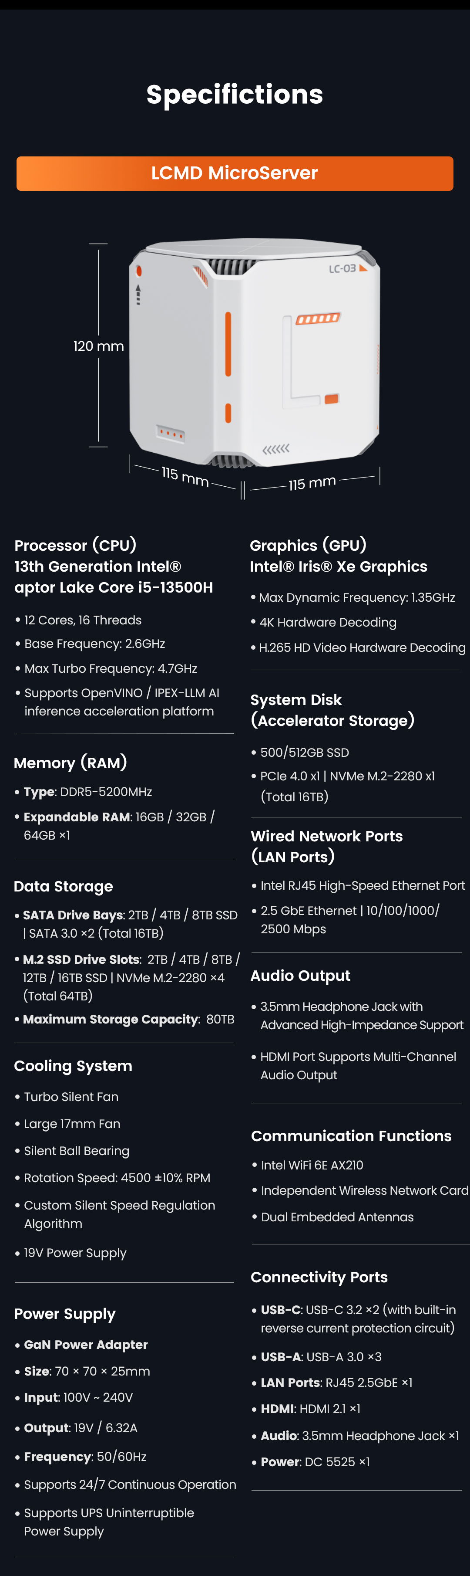Click the Communication Functions heading
Viewport: 470px width, 1576px height.
tap(351, 1135)
